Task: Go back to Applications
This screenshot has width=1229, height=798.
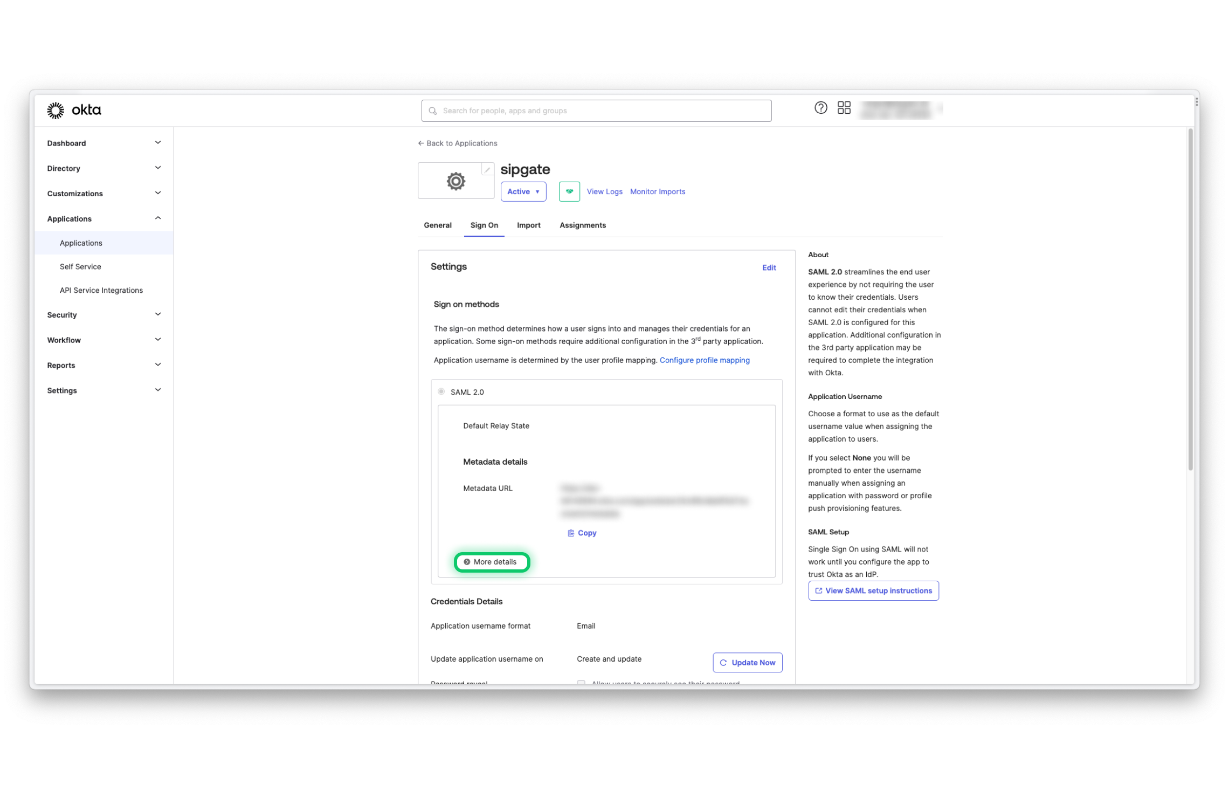Action: click(457, 143)
